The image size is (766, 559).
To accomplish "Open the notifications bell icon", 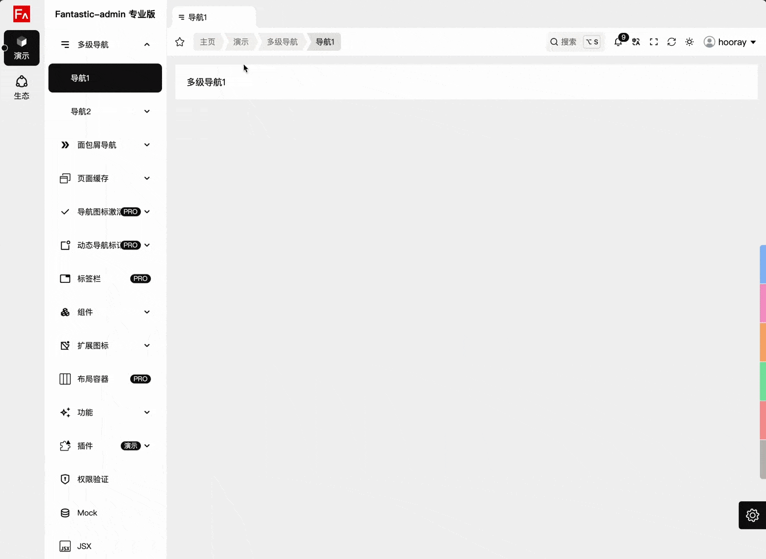I will (x=618, y=42).
